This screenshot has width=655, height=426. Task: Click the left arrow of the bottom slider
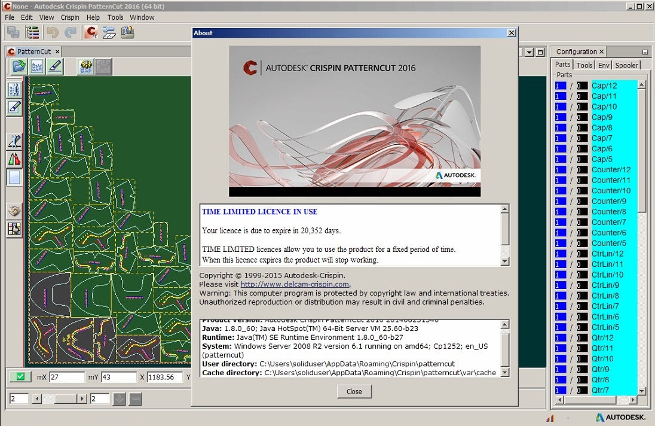coord(37,399)
